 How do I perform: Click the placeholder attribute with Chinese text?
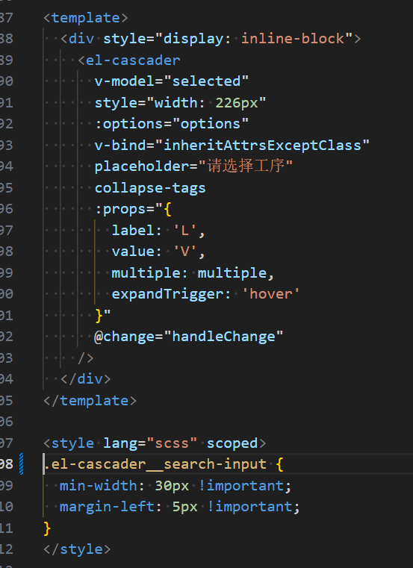[193, 166]
